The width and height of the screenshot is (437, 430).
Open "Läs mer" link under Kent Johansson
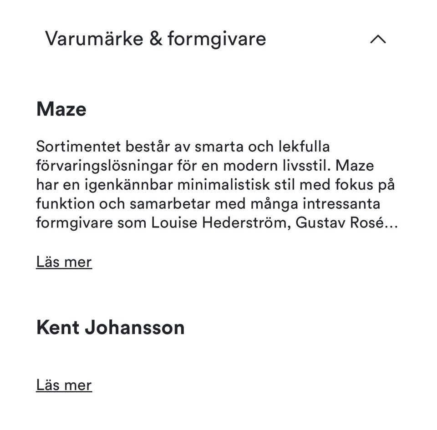[64, 385]
